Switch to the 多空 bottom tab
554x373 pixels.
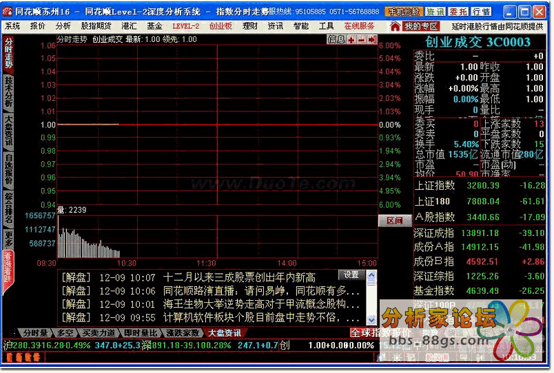[x=65, y=333]
